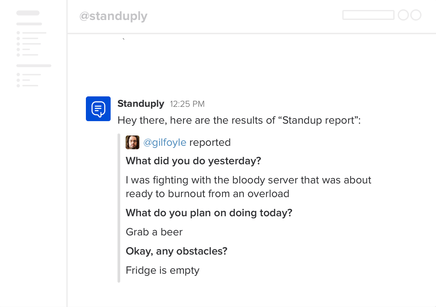Viewport: 436px width, 307px height.
Task: Click the "Hey there" Standup report message line
Action: pos(239,120)
